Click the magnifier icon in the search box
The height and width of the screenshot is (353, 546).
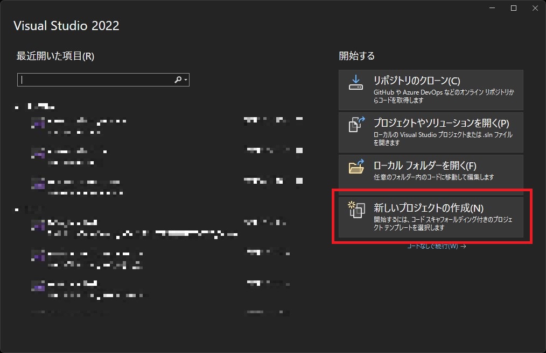coord(178,80)
